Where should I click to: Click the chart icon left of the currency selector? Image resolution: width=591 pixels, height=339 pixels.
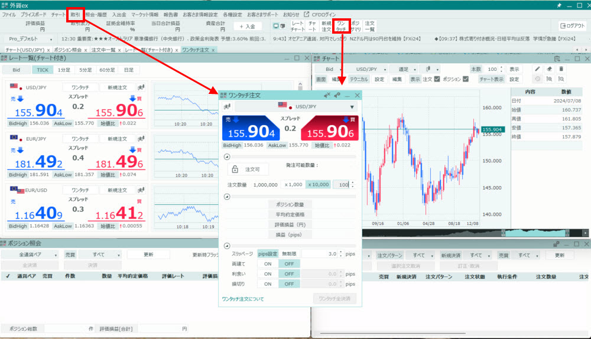click(x=226, y=107)
